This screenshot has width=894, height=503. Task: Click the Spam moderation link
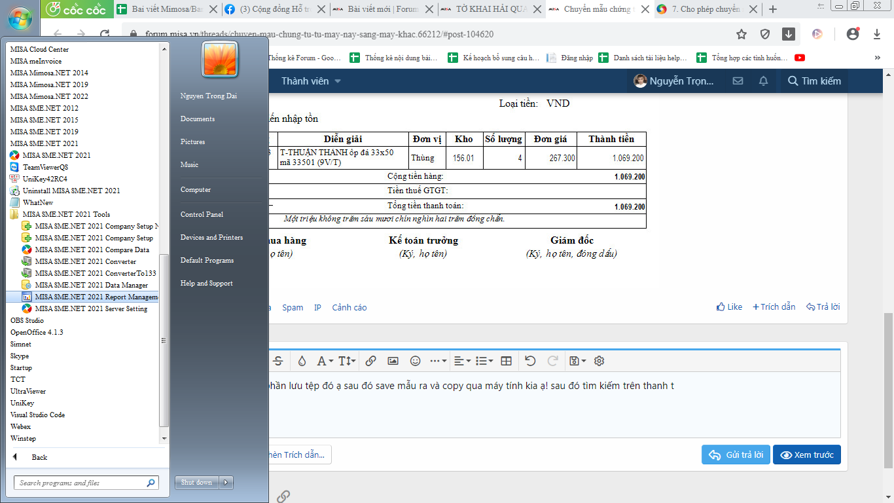tap(293, 307)
